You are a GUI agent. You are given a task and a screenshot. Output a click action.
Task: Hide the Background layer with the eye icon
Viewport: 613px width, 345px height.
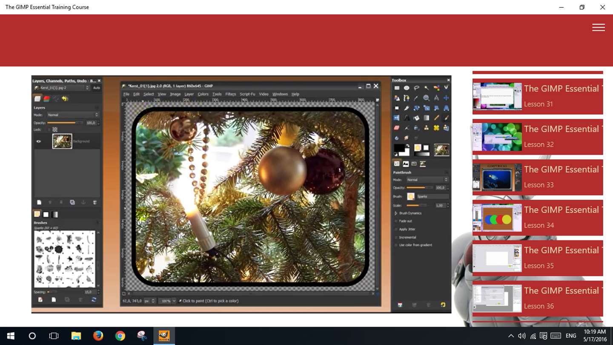click(39, 141)
